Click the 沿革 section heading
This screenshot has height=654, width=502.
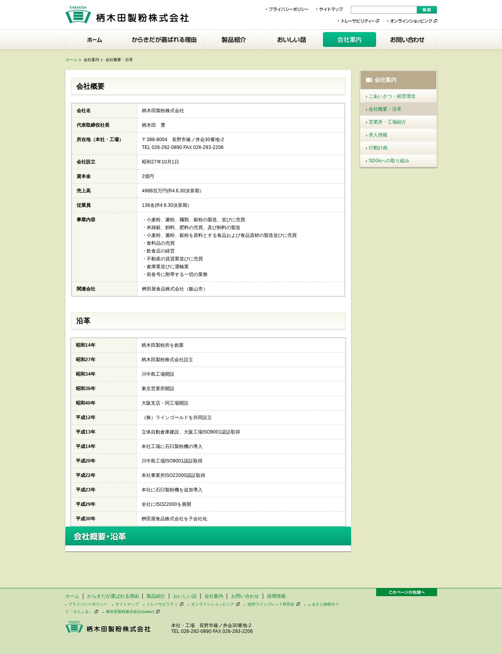tap(208, 321)
